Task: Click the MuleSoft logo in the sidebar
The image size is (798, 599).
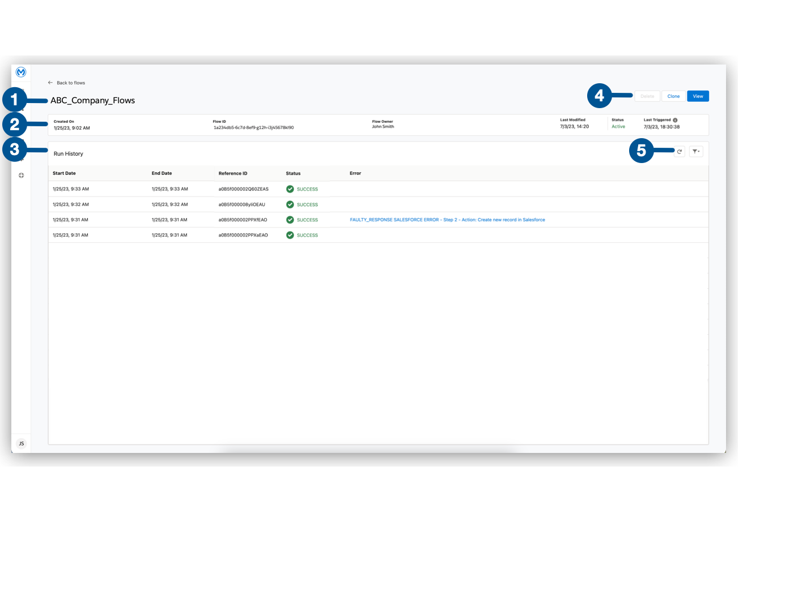Action: [x=21, y=72]
